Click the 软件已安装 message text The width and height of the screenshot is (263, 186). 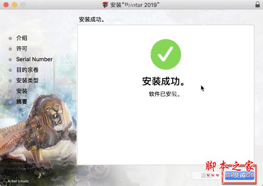tap(165, 94)
